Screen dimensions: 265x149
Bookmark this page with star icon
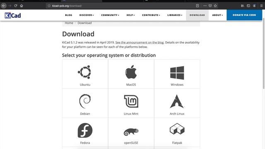tap(215, 6)
